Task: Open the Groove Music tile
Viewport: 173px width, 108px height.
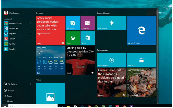Action: 112,60
